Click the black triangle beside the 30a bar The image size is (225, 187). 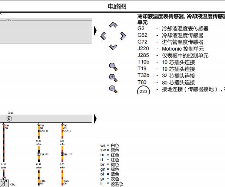pyautogui.click(x=95, y=30)
